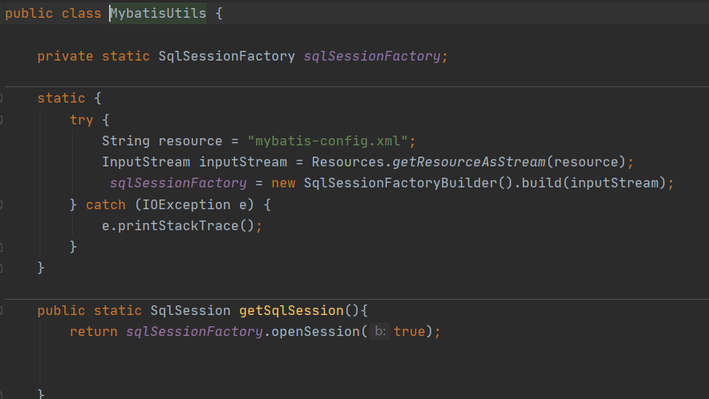This screenshot has width=709, height=399.
Task: Collapse the try block fold marker
Action: click(x=2, y=120)
